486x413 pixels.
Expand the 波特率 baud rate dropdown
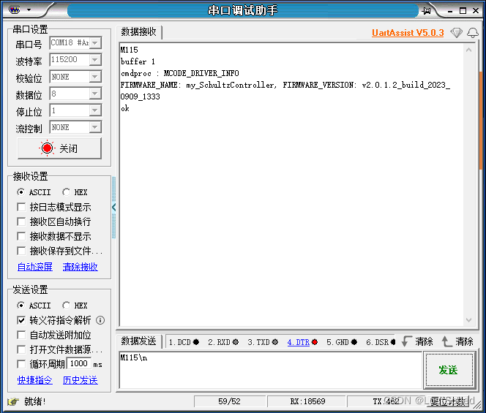95,59
